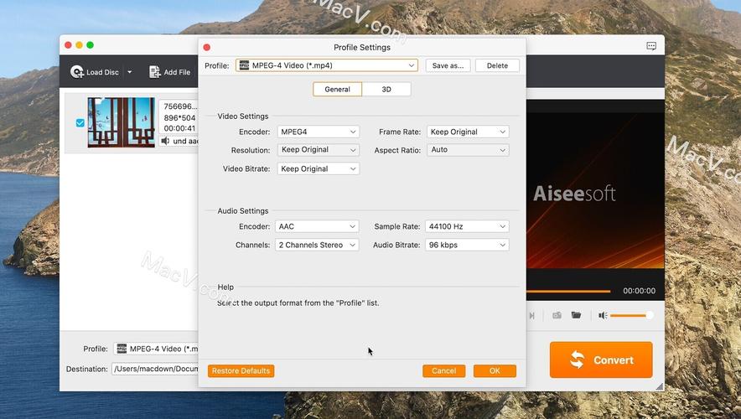Click the snapshot camera icon

[557, 315]
